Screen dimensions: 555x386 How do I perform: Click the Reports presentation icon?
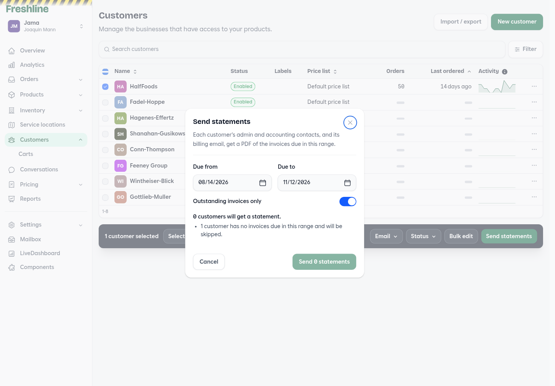click(x=12, y=199)
